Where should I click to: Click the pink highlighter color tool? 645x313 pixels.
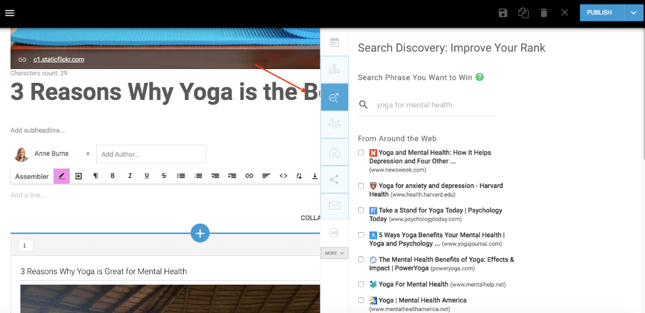(x=61, y=176)
